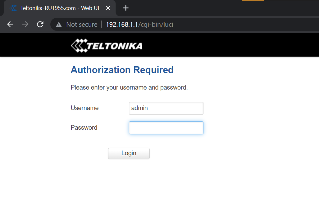The width and height of the screenshot is (319, 200).
Task: Reload the page with the refresh icon
Action: click(40, 25)
